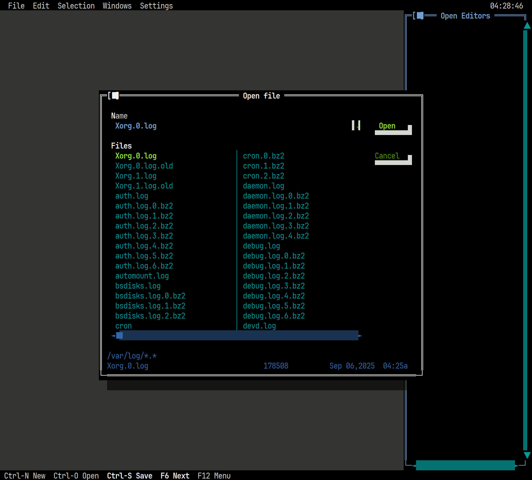Select auth.log in the file list
This screenshot has width=532, height=480.
(x=132, y=196)
